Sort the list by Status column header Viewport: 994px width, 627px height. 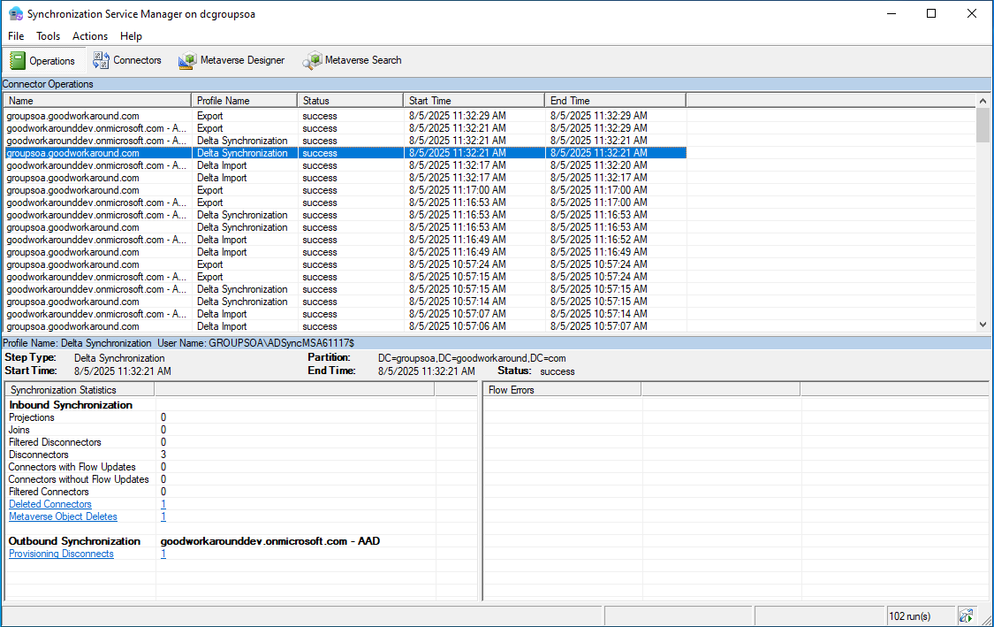click(x=350, y=101)
